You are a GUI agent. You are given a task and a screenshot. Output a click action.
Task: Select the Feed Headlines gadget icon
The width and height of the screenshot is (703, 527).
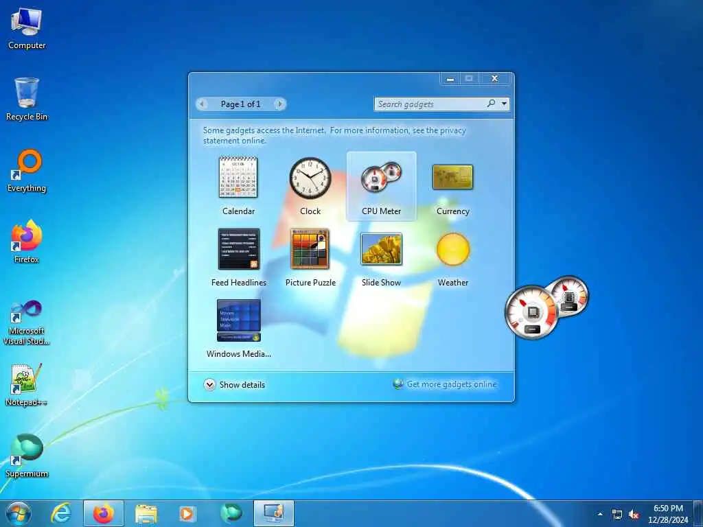pyautogui.click(x=238, y=249)
